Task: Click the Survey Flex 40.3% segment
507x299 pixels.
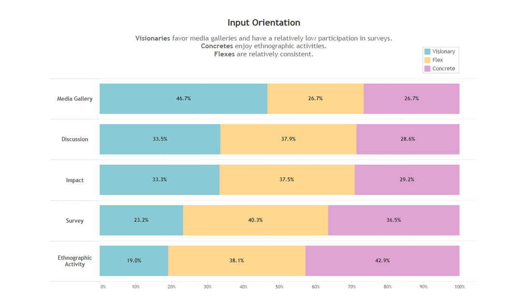Action: 255,221
